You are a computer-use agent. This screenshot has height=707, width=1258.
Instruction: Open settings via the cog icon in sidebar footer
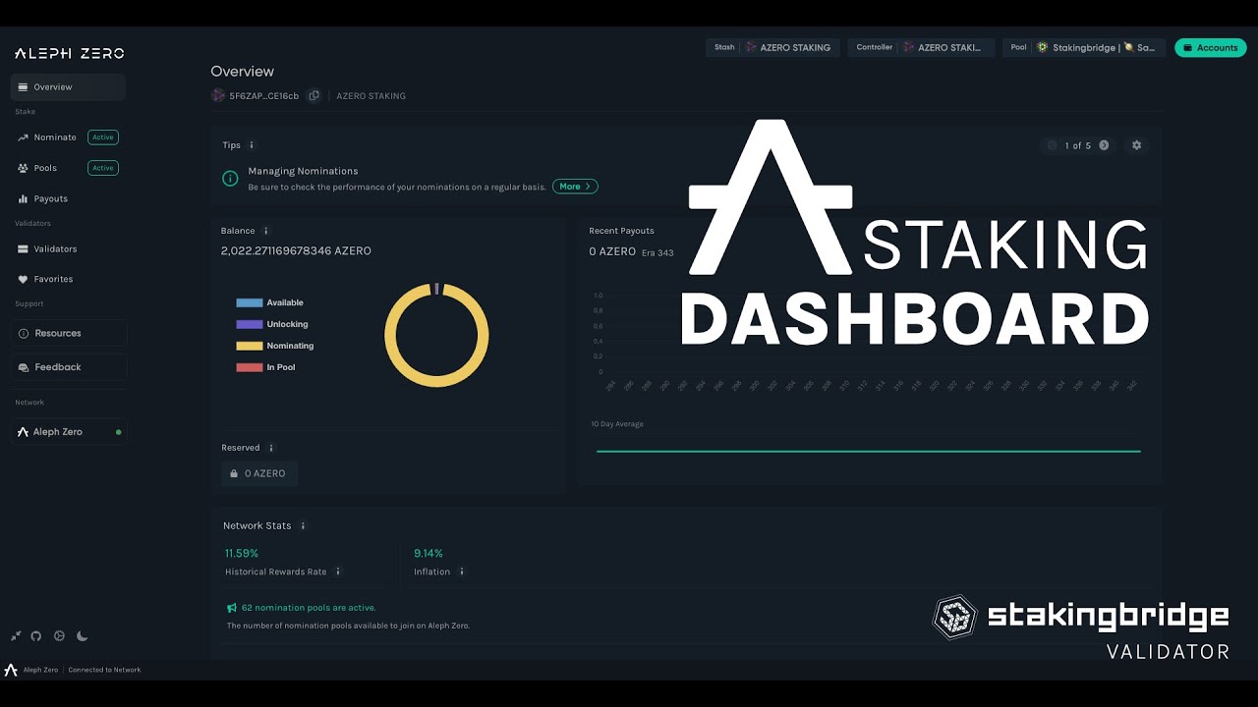coord(59,636)
